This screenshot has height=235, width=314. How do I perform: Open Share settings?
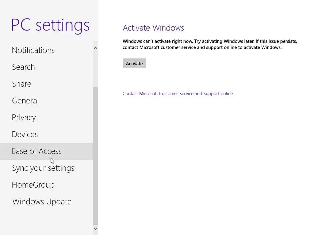(x=47, y=84)
